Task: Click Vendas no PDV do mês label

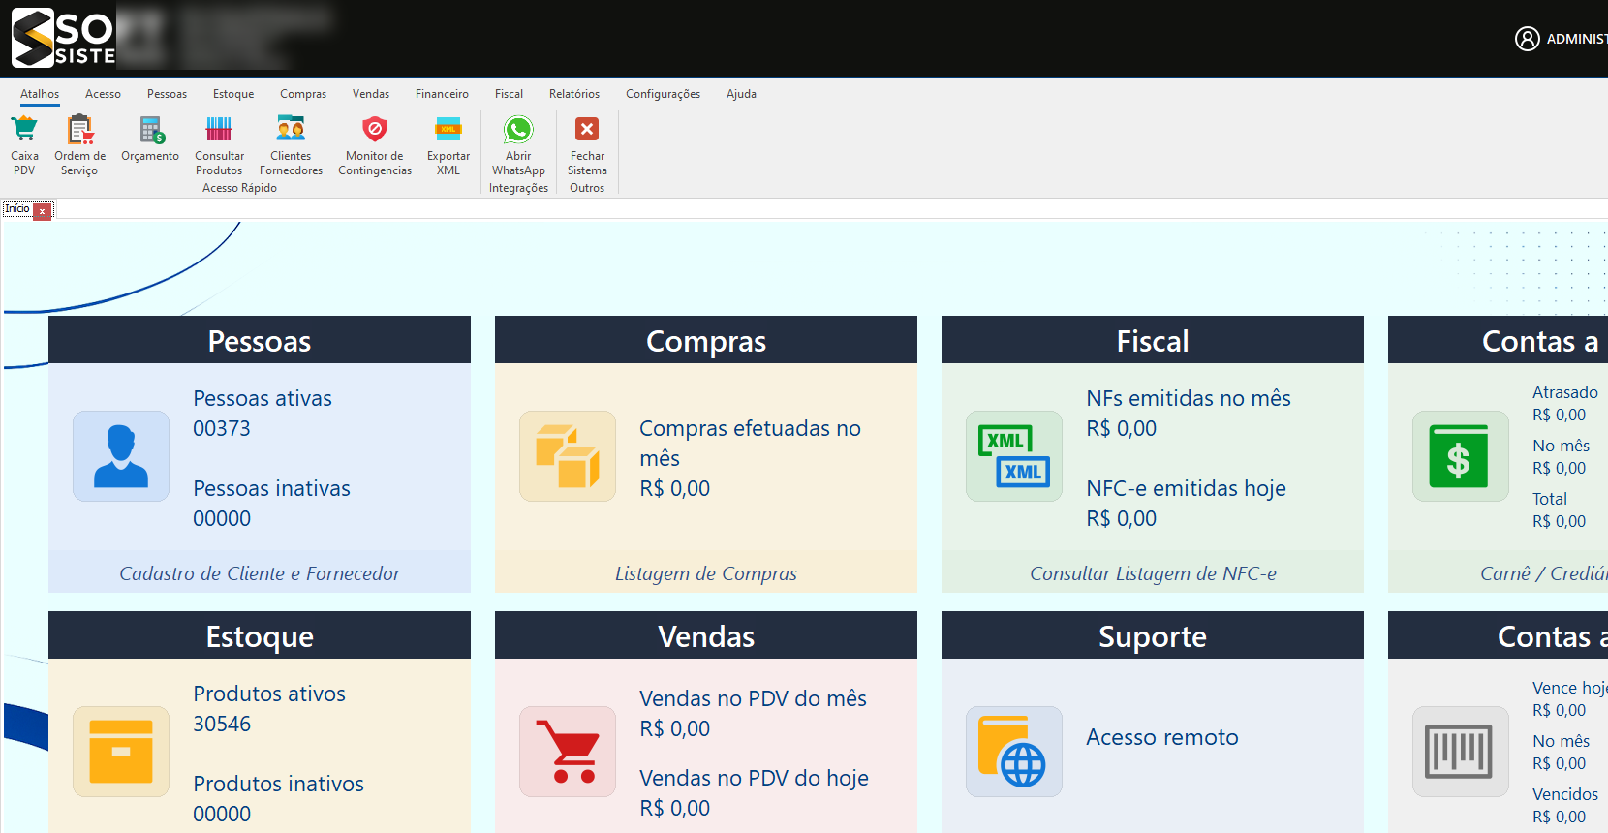Action: click(x=754, y=698)
